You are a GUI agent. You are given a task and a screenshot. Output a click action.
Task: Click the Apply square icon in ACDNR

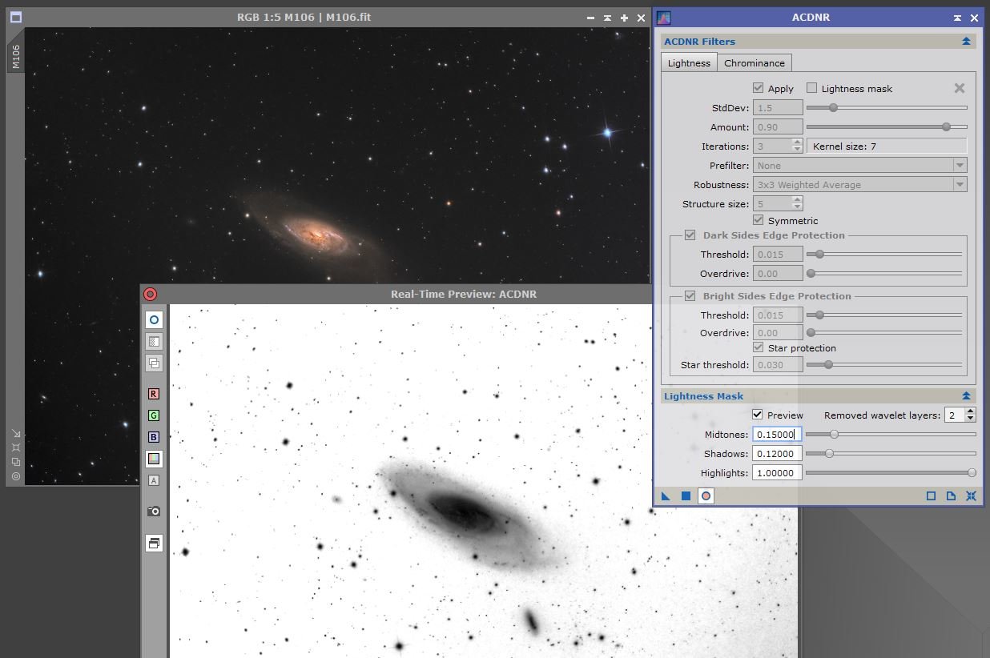pyautogui.click(x=686, y=496)
